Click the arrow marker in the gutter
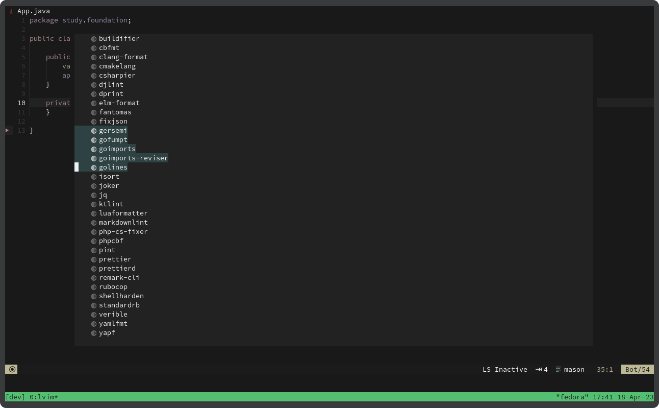The width and height of the screenshot is (659, 408). (x=7, y=130)
